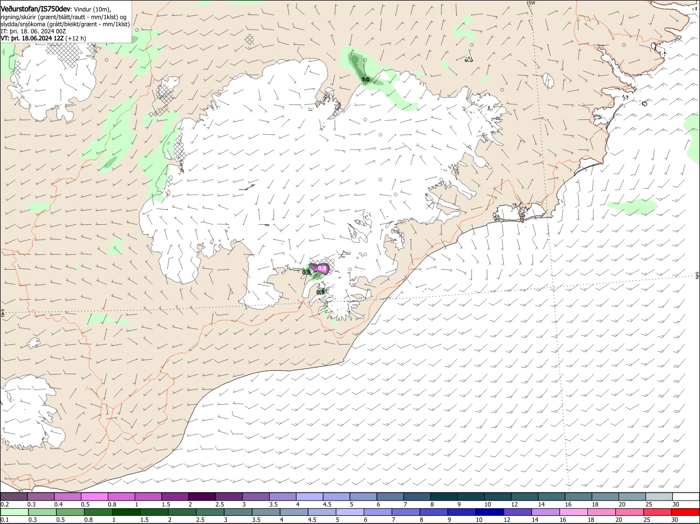700x524 pixels.
Task: Select top-row pale grey swatch between 25 and 30
Action: pyautogui.click(x=659, y=497)
